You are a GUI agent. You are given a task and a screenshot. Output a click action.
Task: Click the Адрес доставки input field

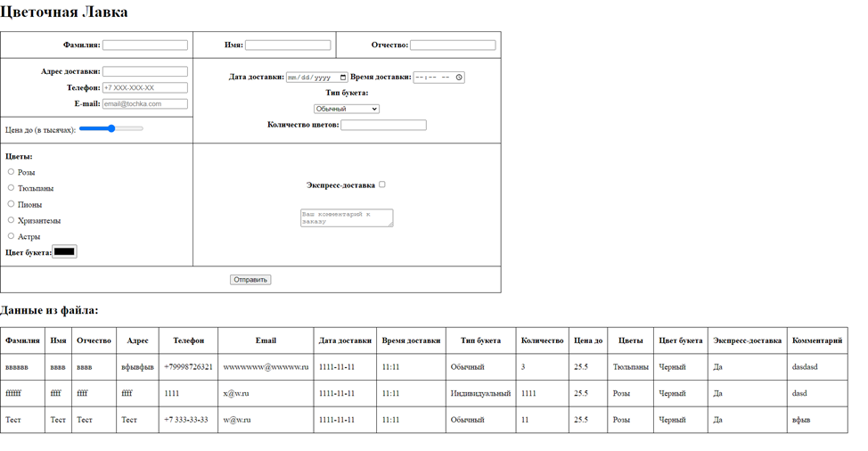coord(145,71)
